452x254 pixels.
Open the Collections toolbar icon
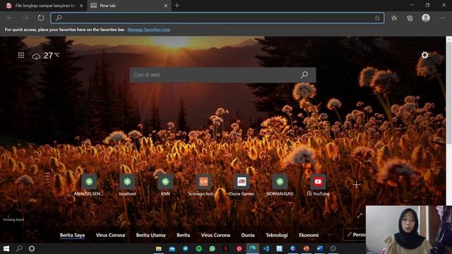pyautogui.click(x=410, y=18)
